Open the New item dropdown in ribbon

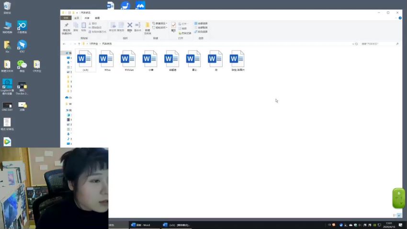(x=160, y=23)
